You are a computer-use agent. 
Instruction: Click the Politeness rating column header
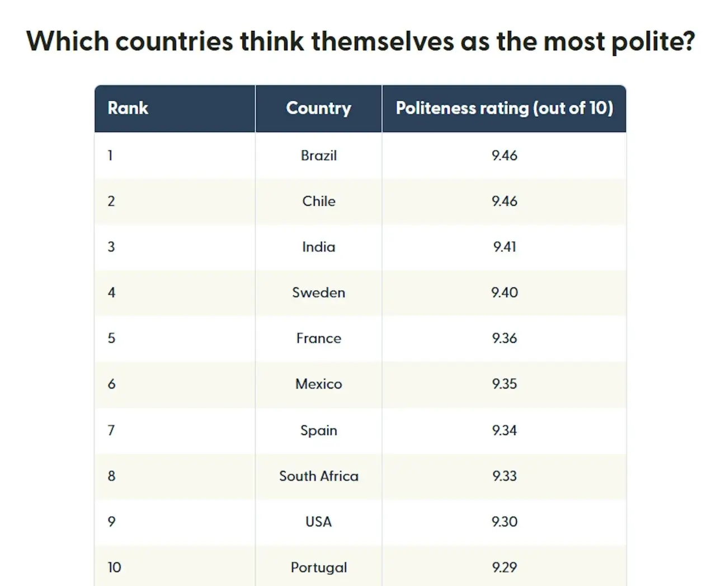[504, 108]
